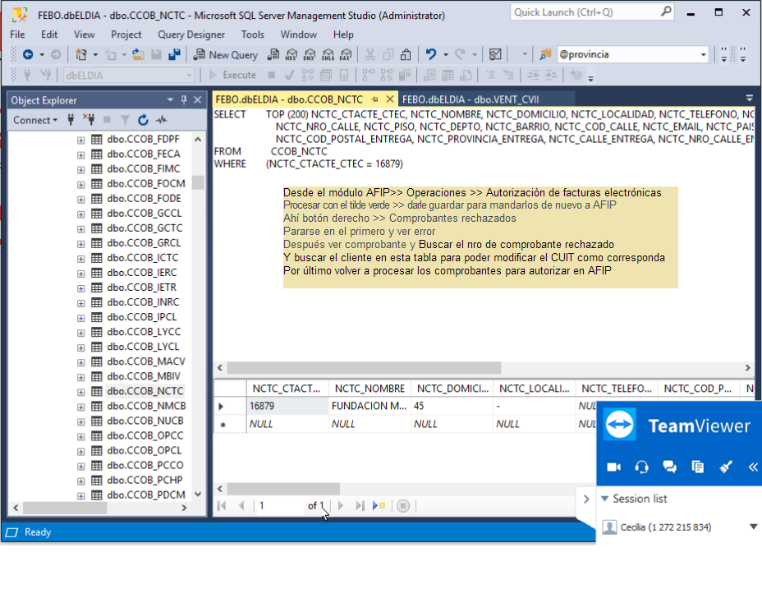Toggle auto-hide pin on Object Explorer panel
This screenshot has width=762, height=612.
click(184, 100)
